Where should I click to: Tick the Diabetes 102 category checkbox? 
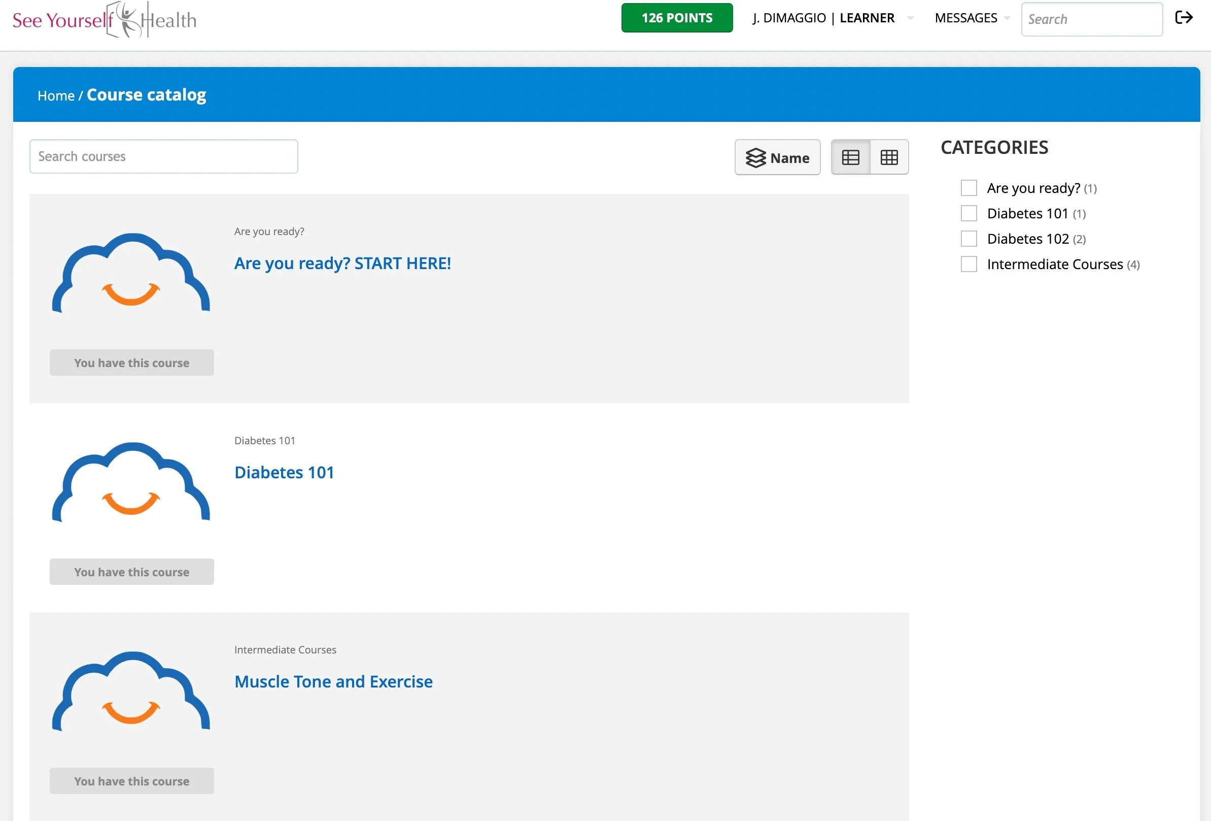(x=968, y=239)
